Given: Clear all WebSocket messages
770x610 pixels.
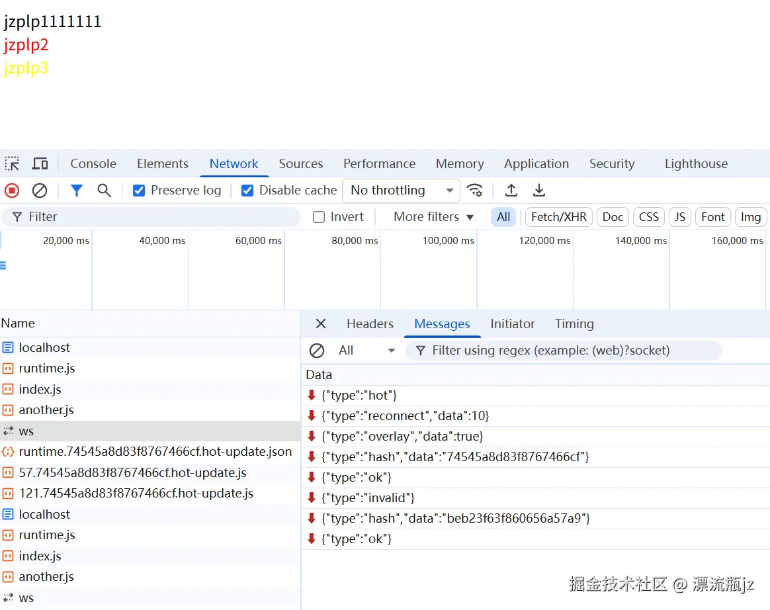Looking at the screenshot, I should point(317,351).
